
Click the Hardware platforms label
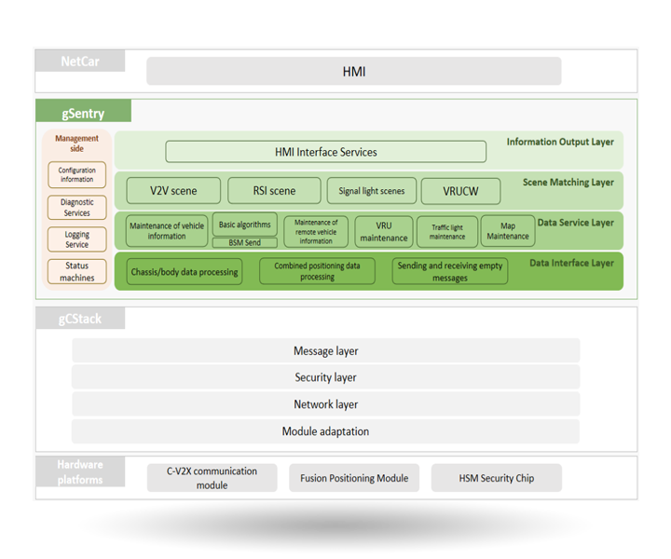80,471
